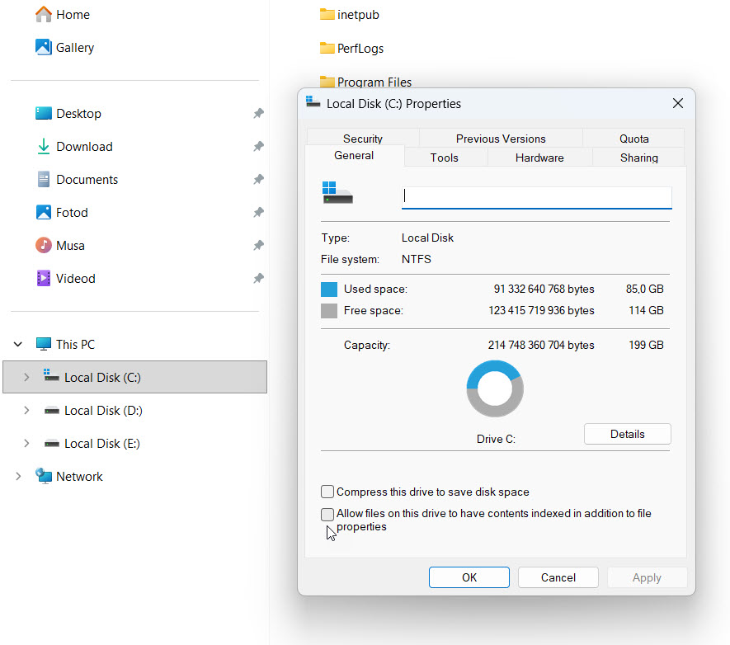Image resolution: width=730 pixels, height=645 pixels.
Task: Open Gallery via its picture icon
Action: pos(44,47)
